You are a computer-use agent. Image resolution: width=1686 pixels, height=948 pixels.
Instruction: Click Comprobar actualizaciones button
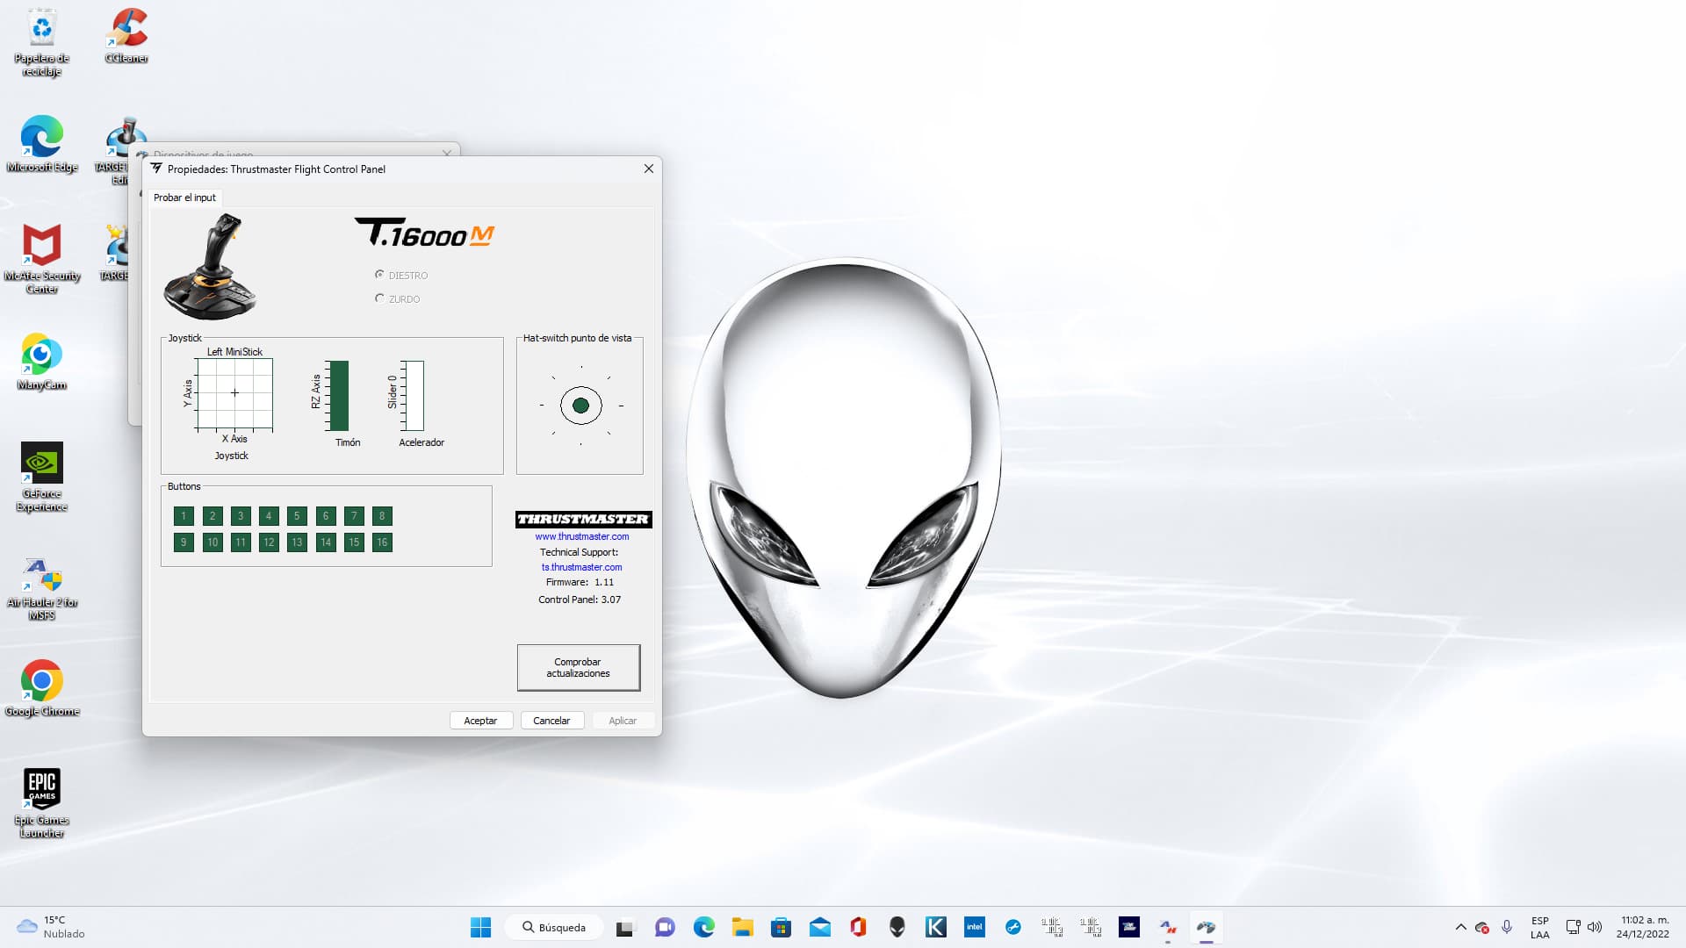[578, 668]
